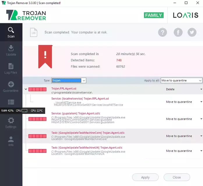
Task: Go to the Quarantine section
Action: pyautogui.click(x=11, y=87)
